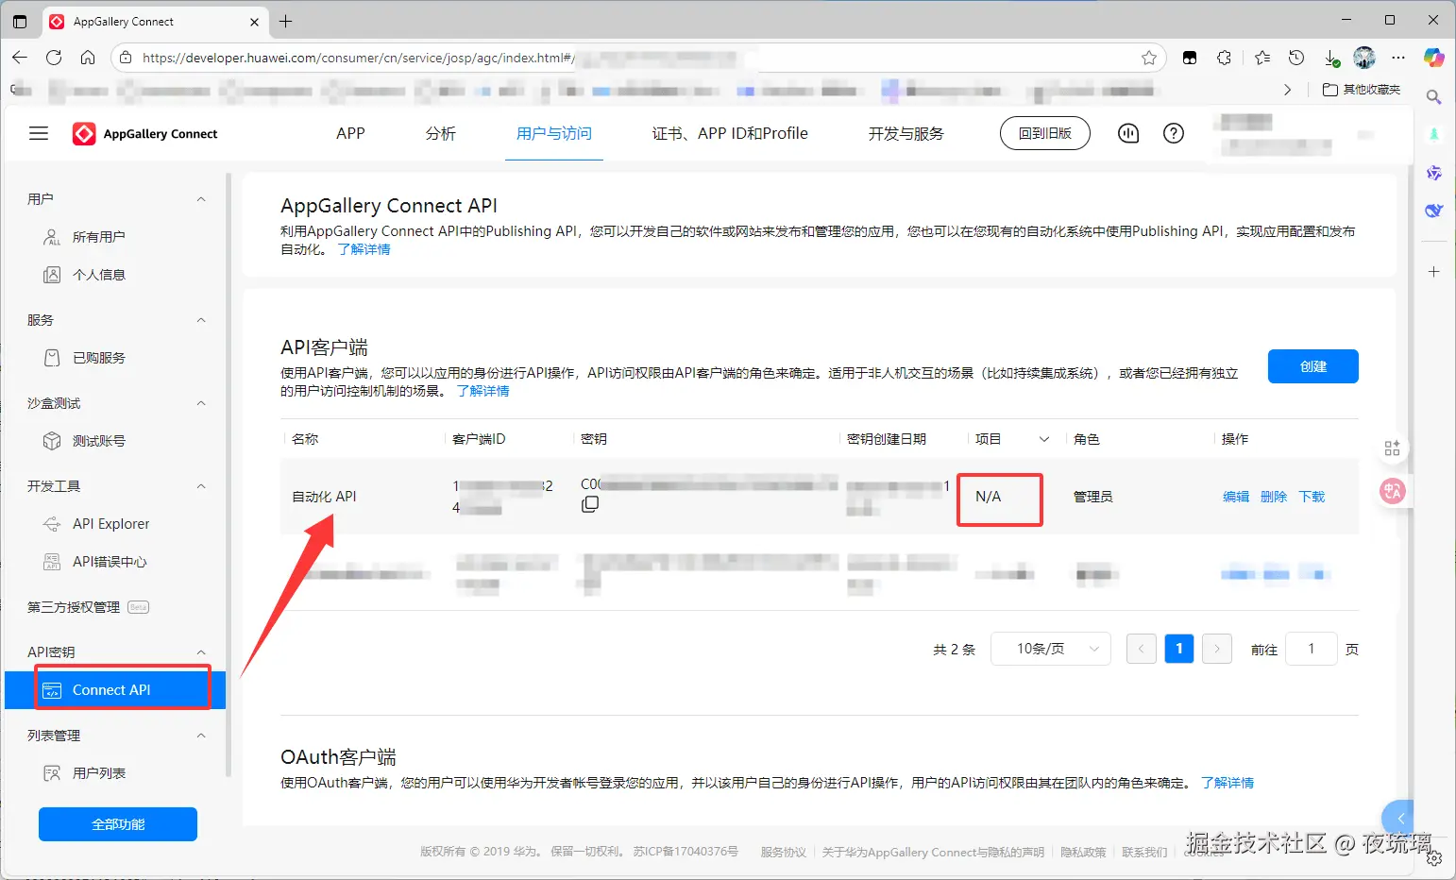The height and width of the screenshot is (880, 1456).
Task: Click the browser address bar
Action: tap(637, 58)
